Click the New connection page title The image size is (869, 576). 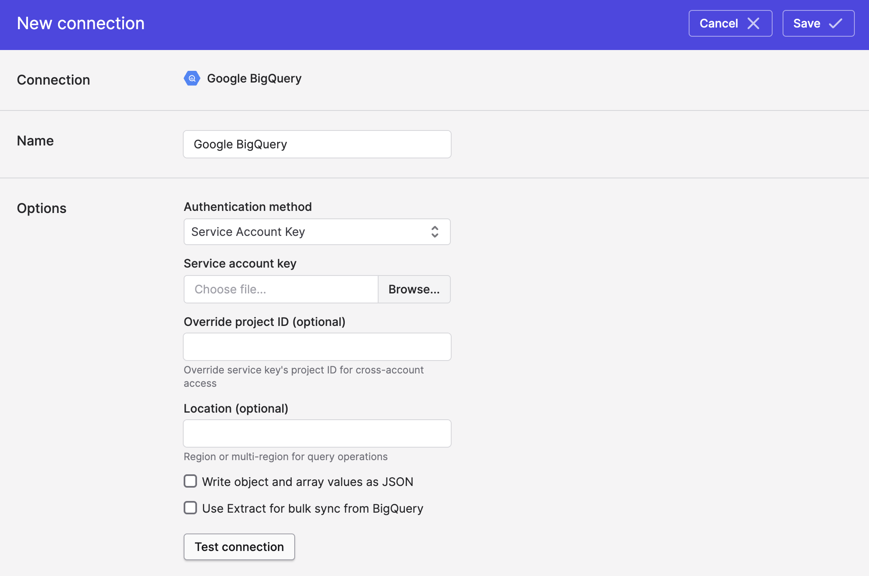pos(81,23)
